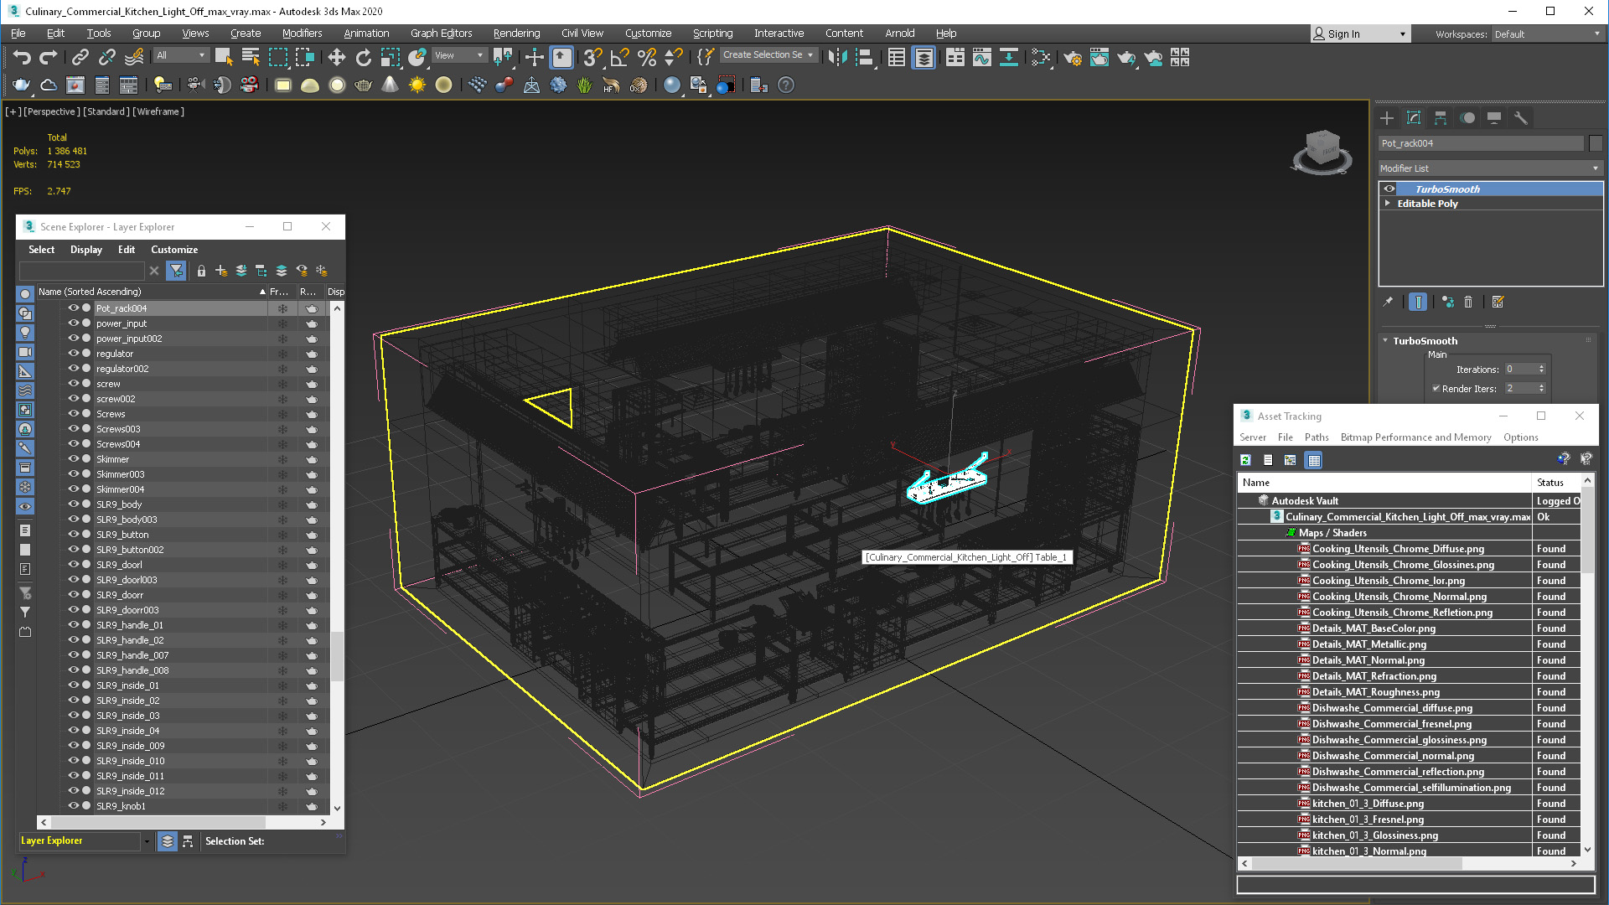This screenshot has width=1609, height=905.
Task: Open the Create Selection Set dropdown
Action: (x=768, y=55)
